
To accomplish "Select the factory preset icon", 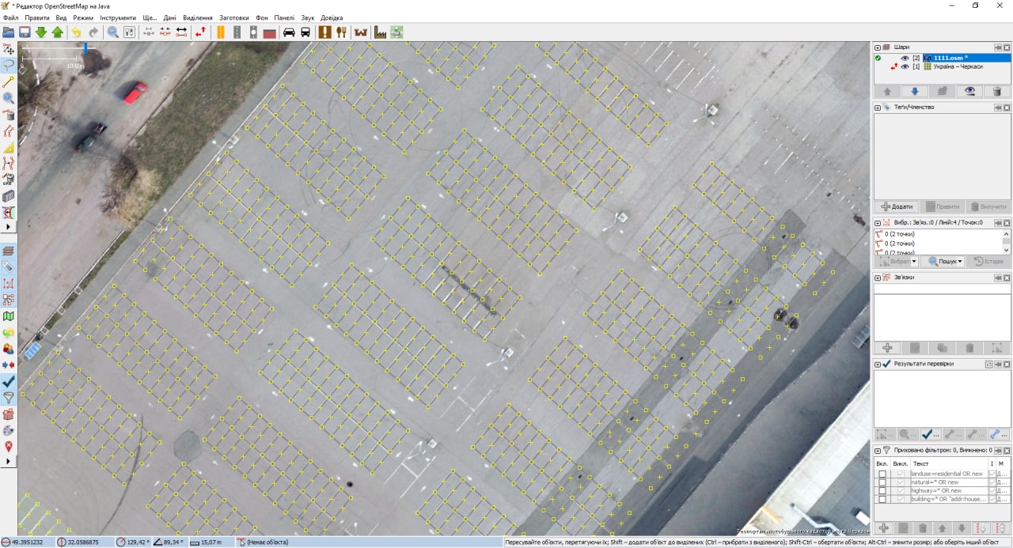I will coord(381,32).
